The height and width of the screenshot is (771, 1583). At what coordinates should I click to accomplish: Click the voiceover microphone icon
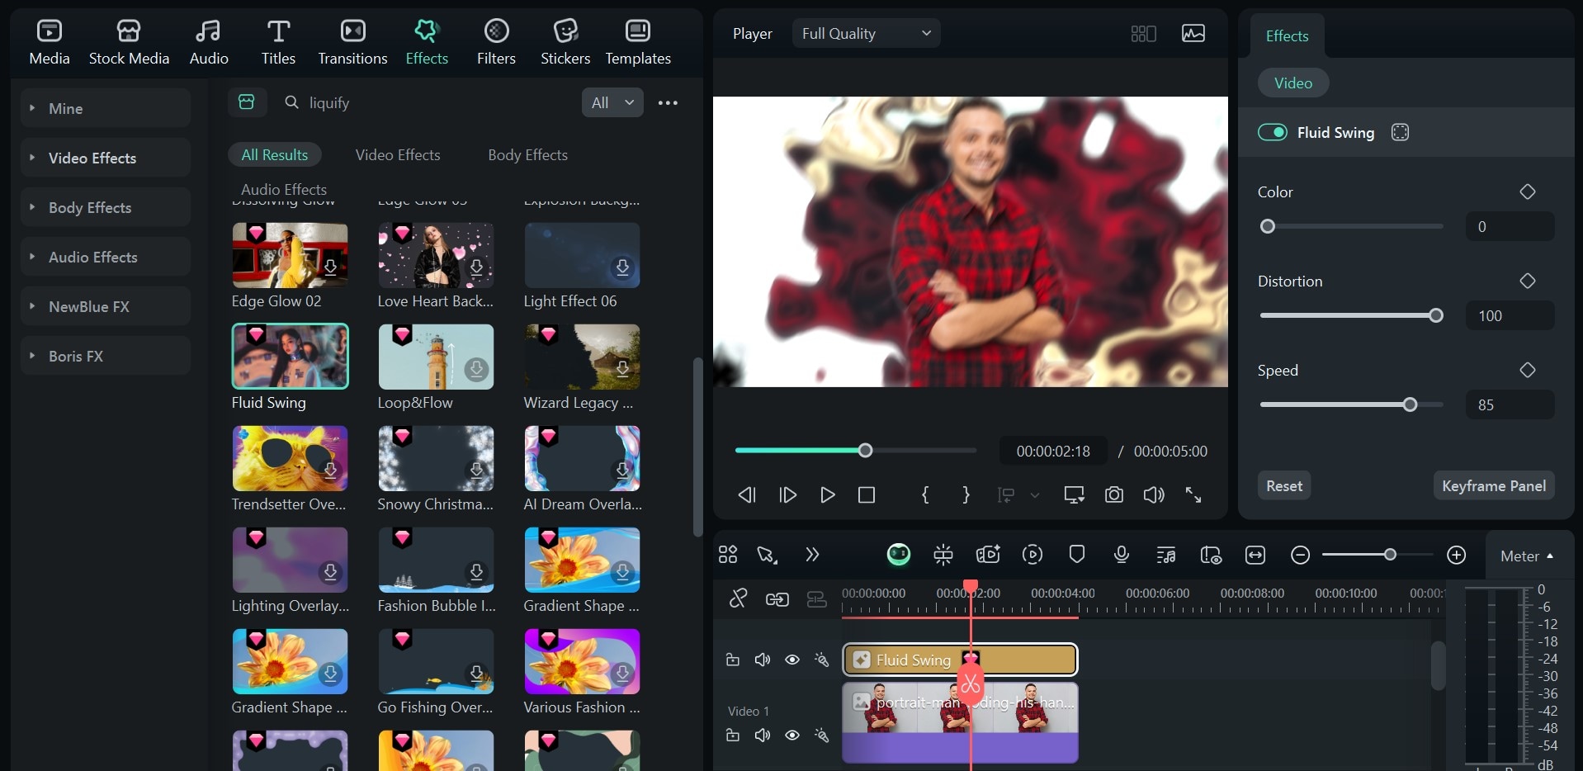(x=1121, y=555)
